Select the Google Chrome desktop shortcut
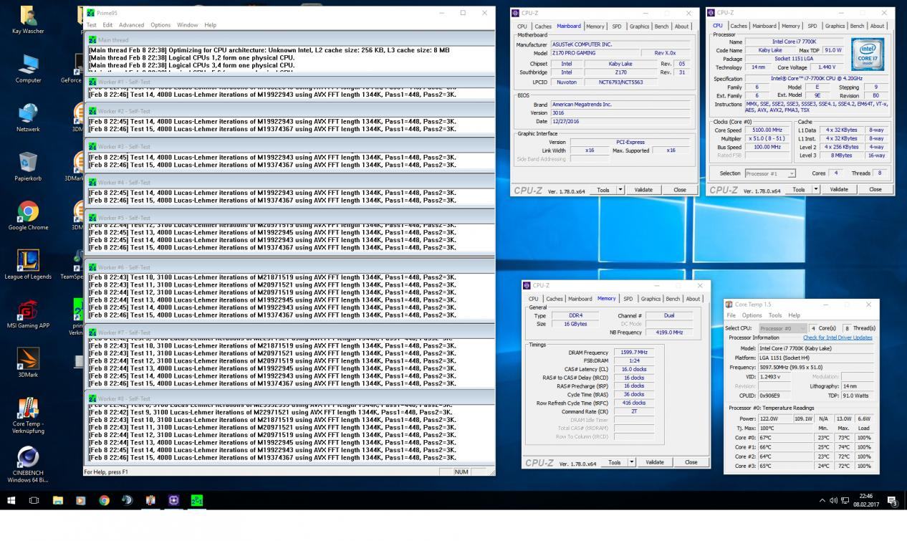Viewport: 907px width, 541px height. pos(28,216)
